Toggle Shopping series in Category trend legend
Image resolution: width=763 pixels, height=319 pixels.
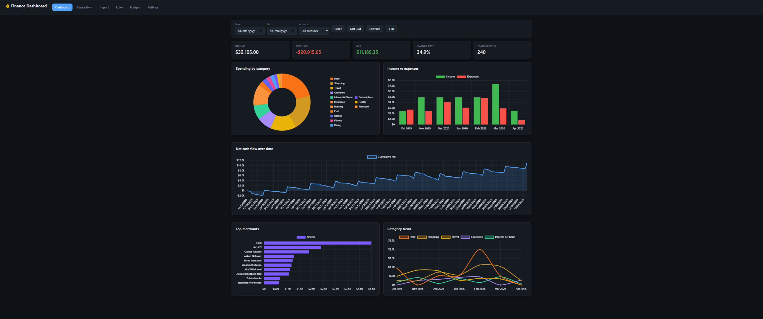(x=428, y=237)
